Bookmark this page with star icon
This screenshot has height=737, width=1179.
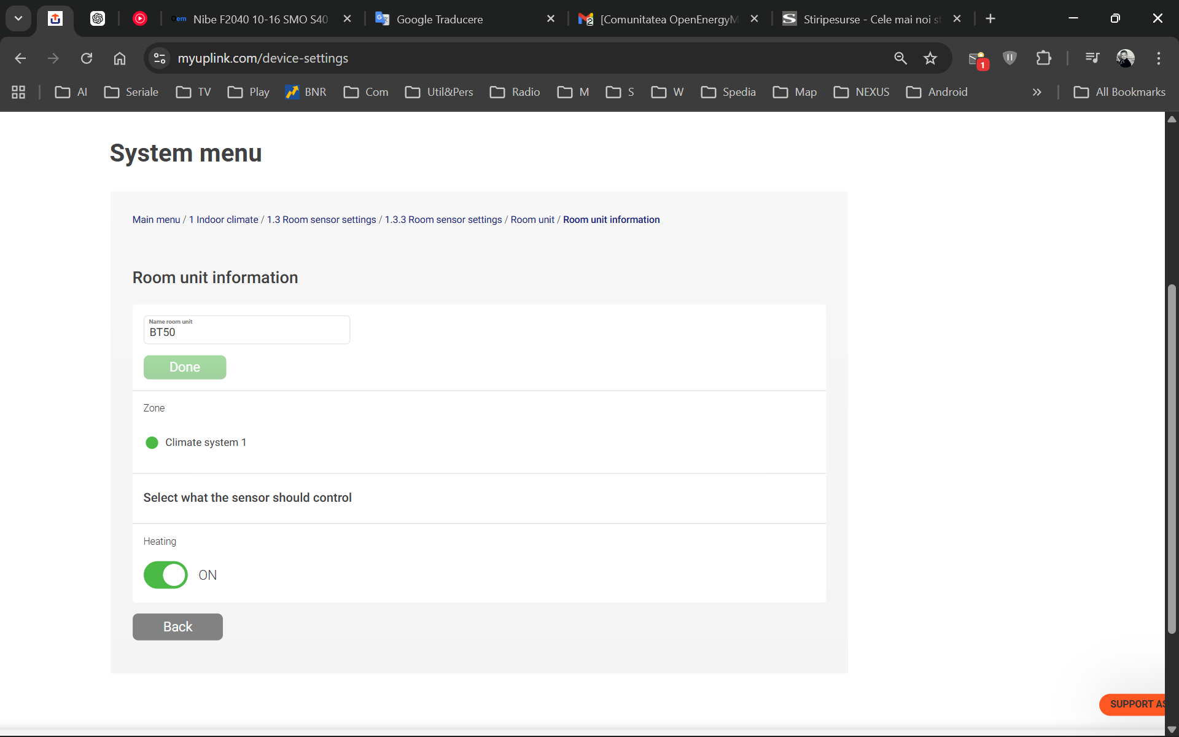pyautogui.click(x=930, y=58)
